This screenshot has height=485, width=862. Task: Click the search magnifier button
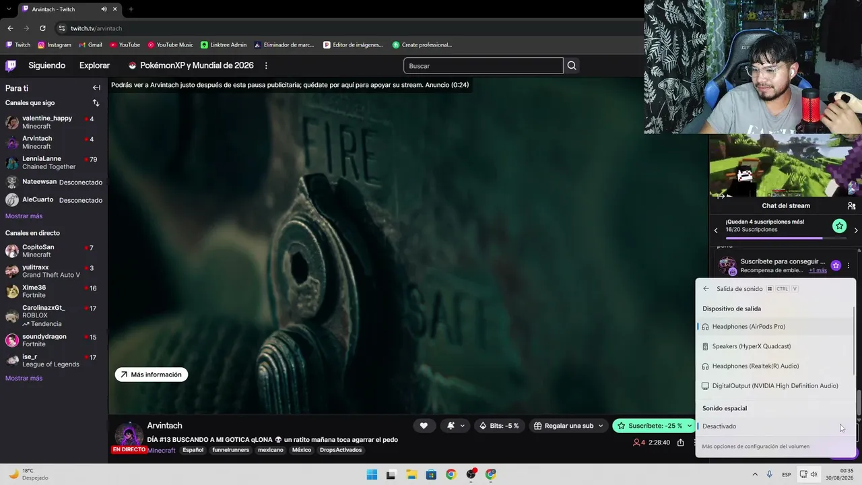tap(572, 65)
